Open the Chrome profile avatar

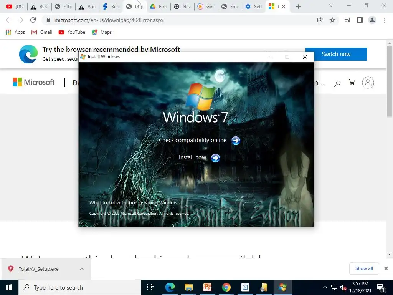tap(372, 20)
